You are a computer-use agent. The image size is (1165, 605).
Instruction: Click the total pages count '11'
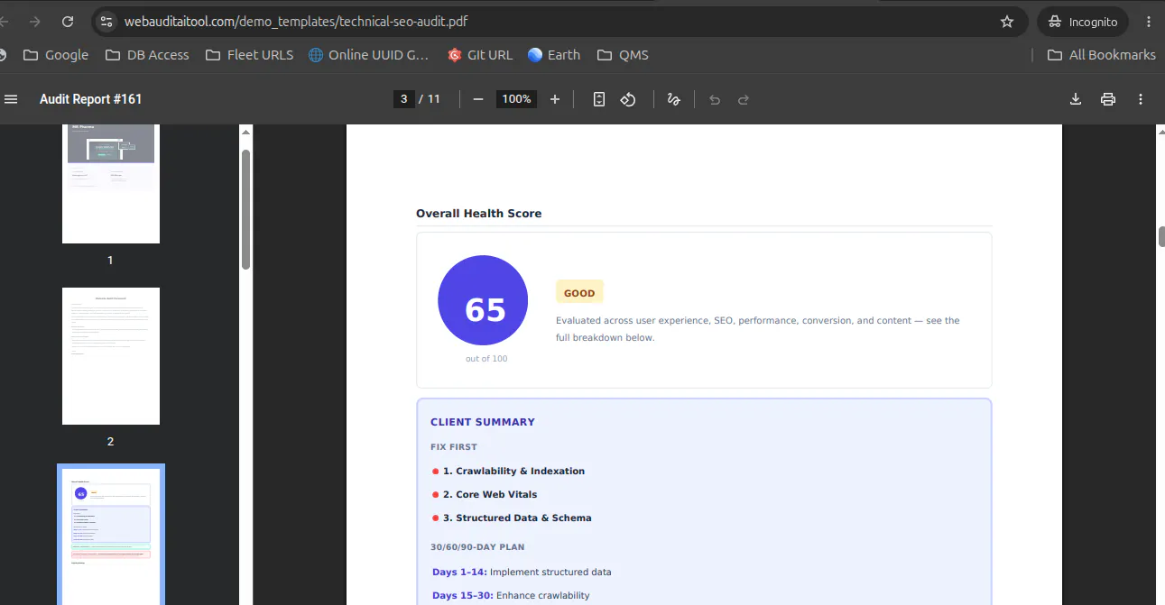433,99
